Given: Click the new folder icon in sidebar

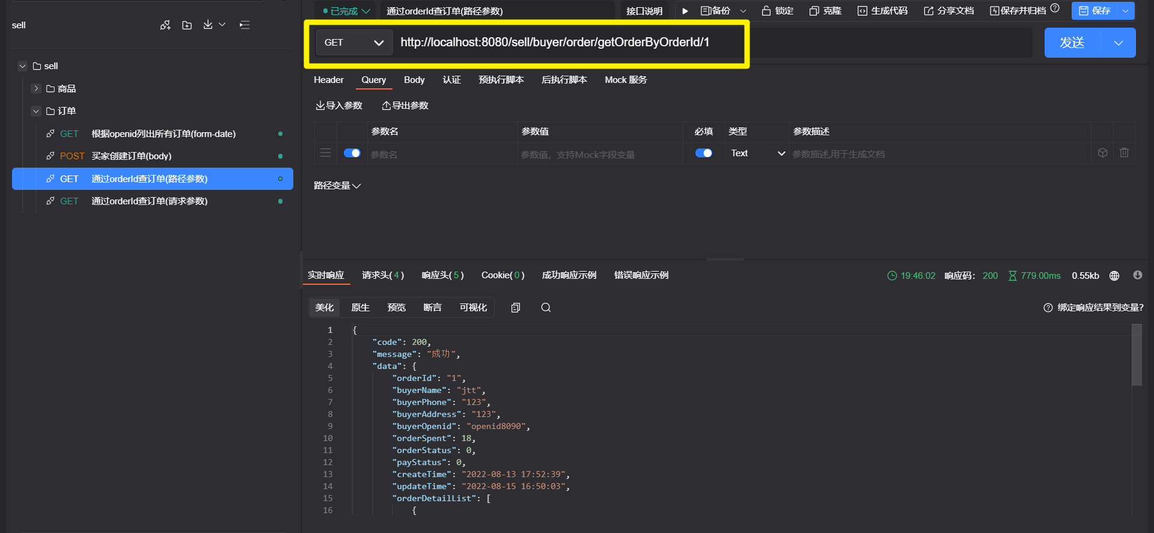Looking at the screenshot, I should (187, 25).
